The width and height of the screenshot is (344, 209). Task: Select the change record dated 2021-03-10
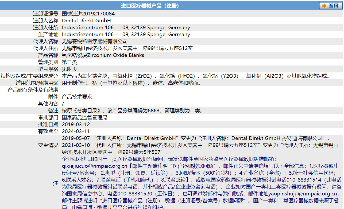click(x=200, y=149)
